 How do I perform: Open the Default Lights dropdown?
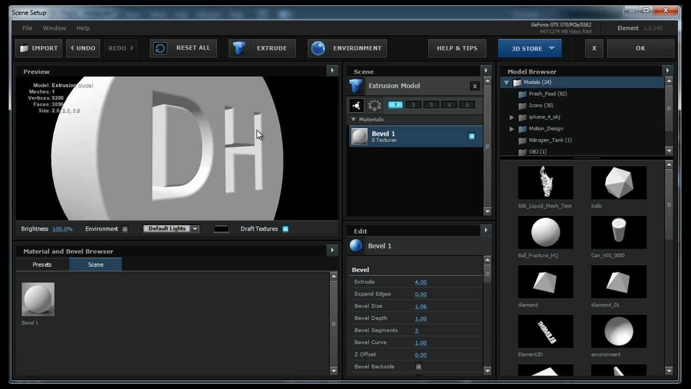click(171, 229)
